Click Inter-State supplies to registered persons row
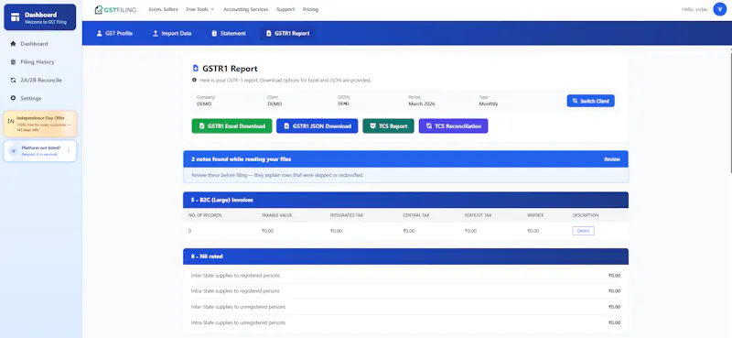Viewport: 732px width, 338px height. 405,276
